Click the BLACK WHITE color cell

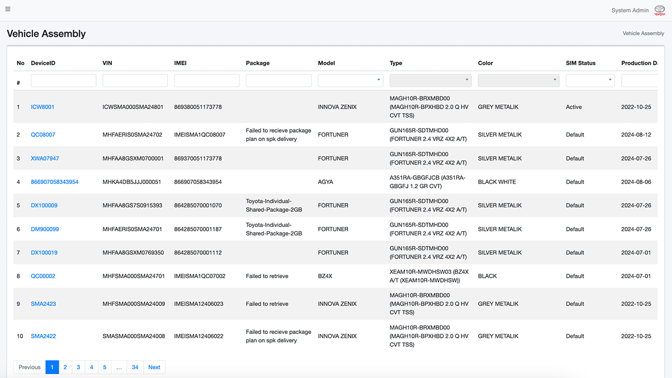[497, 182]
